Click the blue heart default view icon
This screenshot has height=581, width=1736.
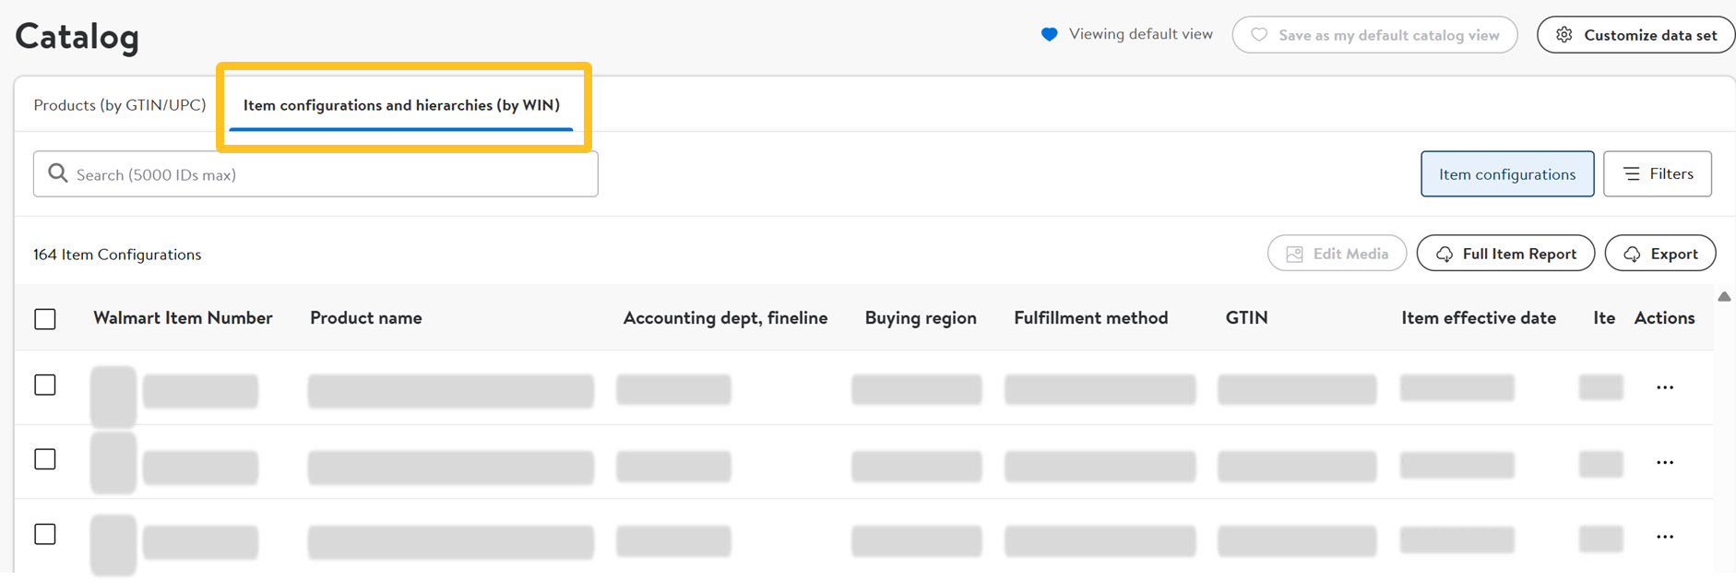click(x=1049, y=35)
